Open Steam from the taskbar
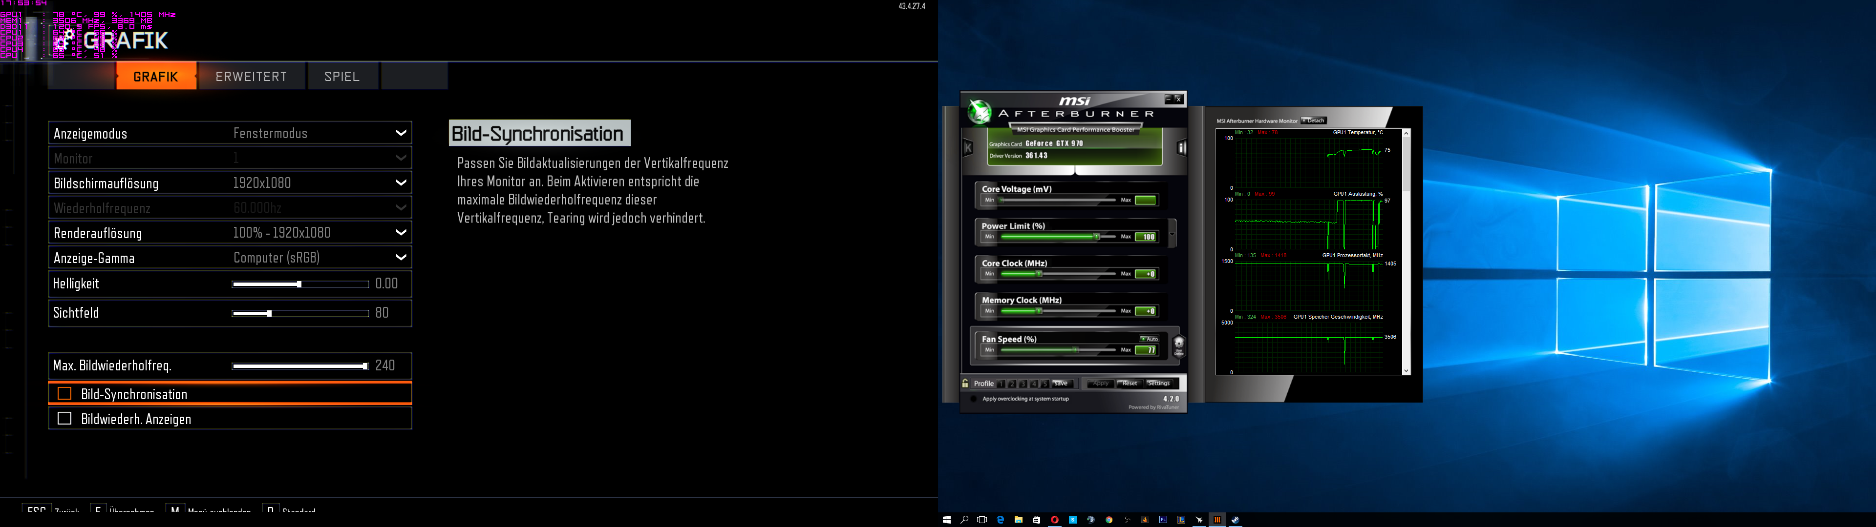The width and height of the screenshot is (1876, 527). pyautogui.click(x=1235, y=520)
